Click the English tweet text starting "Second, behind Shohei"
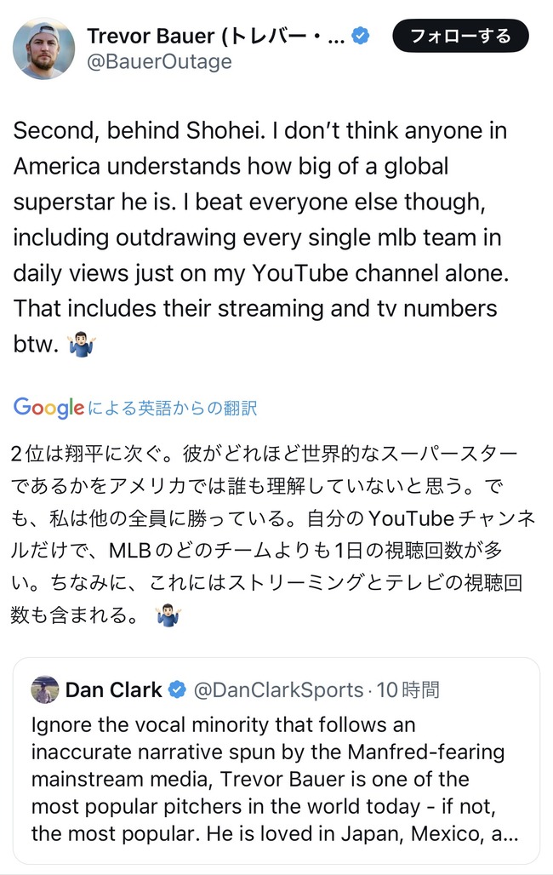This screenshot has height=875, width=553. click(261, 237)
